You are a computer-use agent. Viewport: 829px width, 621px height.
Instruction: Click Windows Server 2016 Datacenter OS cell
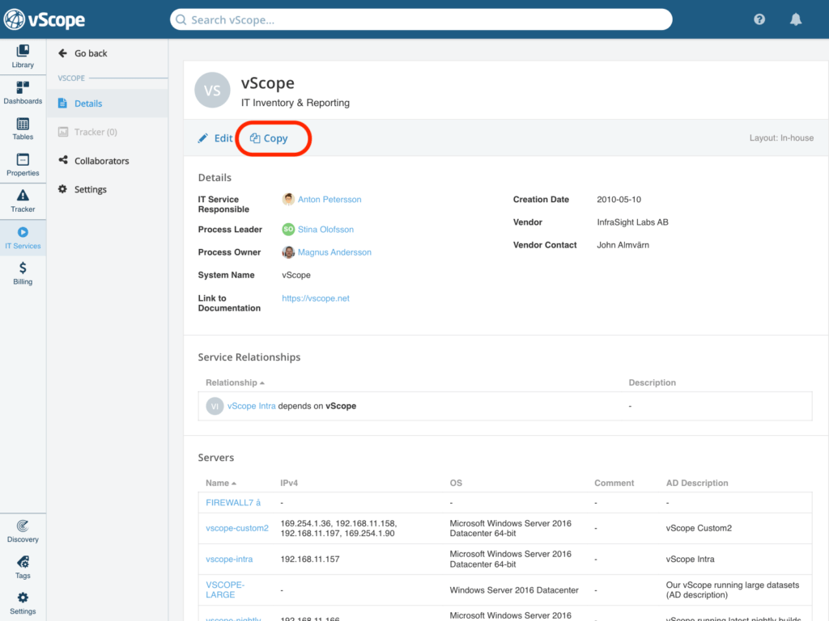(514, 589)
